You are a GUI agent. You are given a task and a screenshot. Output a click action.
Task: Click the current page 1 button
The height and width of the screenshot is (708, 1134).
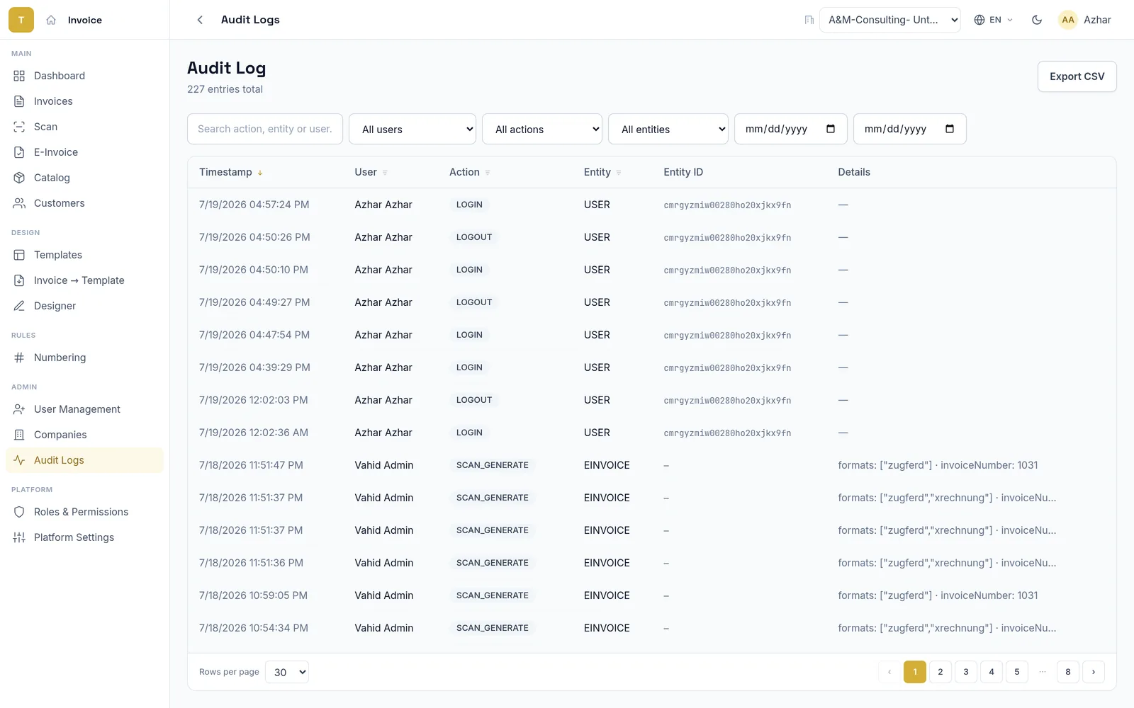(x=915, y=672)
